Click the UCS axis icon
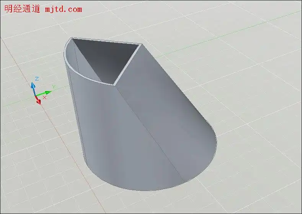The width and height of the screenshot is (302, 214). click(41, 90)
